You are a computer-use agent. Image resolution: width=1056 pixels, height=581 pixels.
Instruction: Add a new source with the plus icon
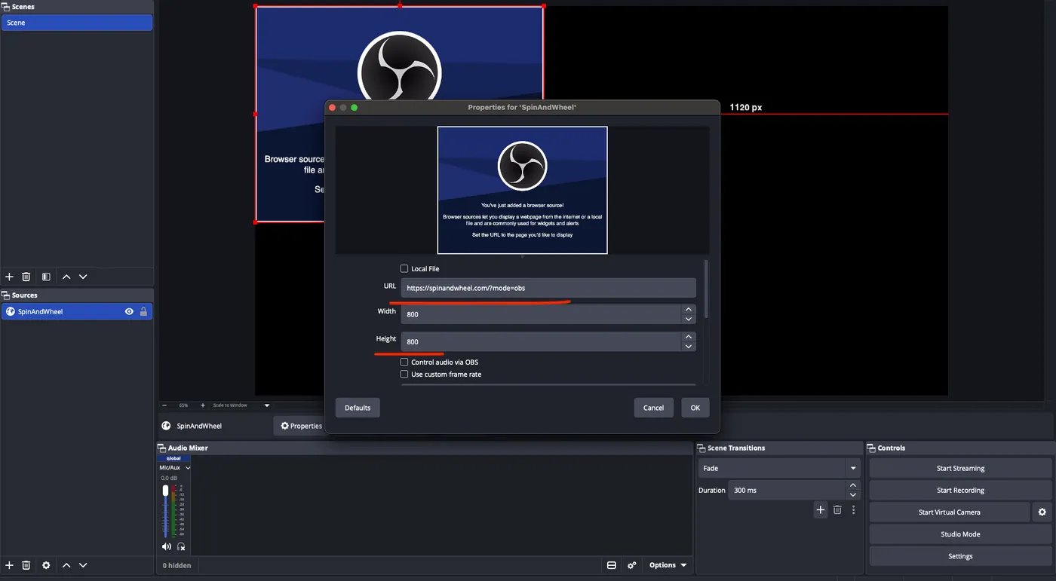[9, 565]
